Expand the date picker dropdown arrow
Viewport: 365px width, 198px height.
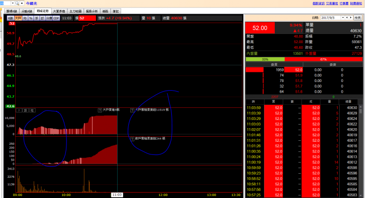click(343, 18)
